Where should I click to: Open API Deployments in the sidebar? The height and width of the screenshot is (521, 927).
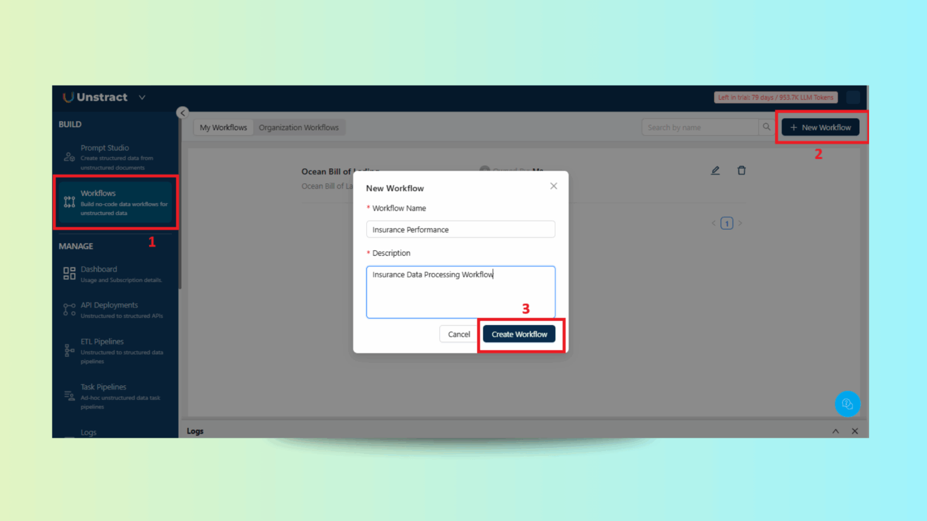click(x=109, y=305)
